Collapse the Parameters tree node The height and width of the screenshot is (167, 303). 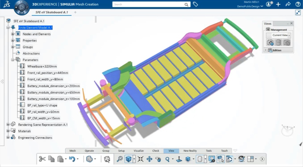pyautogui.click(x=13, y=60)
